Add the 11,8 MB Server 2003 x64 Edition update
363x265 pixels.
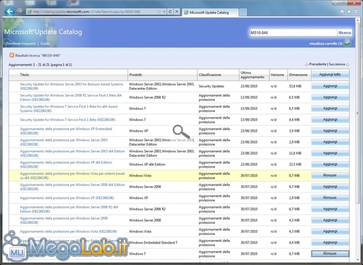330,153
